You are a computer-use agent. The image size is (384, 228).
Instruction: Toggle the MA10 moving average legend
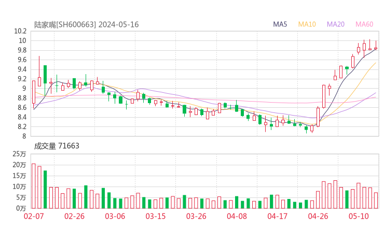click(307, 24)
